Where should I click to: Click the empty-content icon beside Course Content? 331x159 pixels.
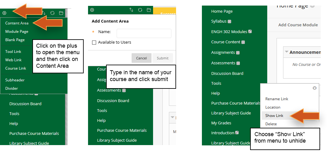pos(243,42)
